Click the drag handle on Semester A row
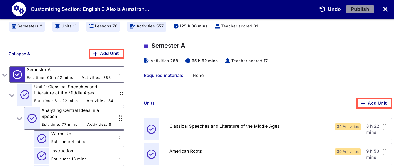This screenshot has width=394, height=166. pyautogui.click(x=120, y=74)
